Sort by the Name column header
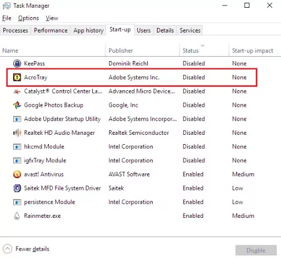This screenshot has height=258, width=281. (10, 51)
